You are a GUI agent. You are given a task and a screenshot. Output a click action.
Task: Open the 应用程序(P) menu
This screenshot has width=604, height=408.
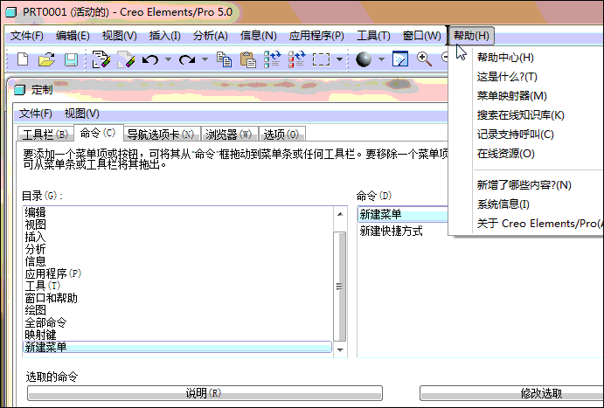(316, 36)
